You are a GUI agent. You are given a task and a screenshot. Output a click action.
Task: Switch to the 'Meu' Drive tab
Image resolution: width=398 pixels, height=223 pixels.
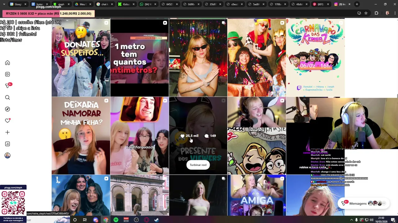click(x=83, y=4)
